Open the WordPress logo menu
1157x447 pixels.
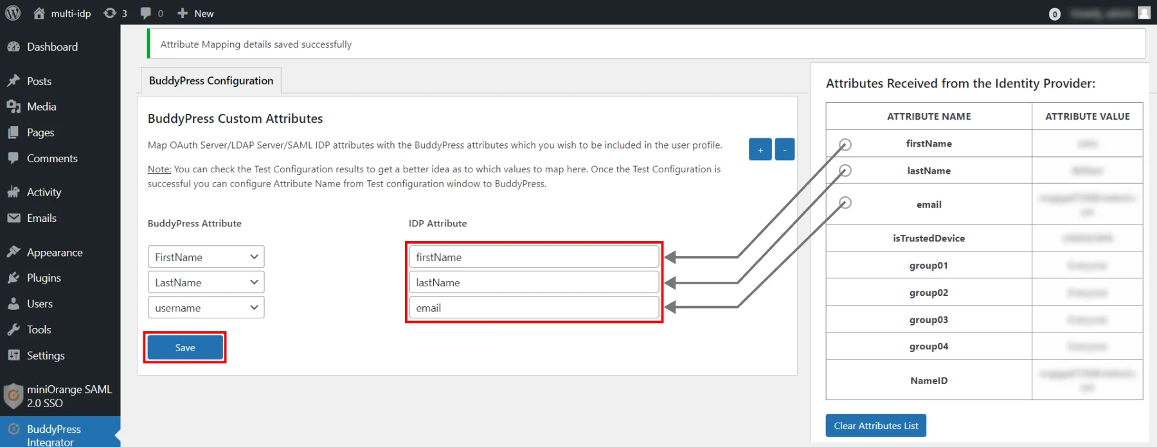pyautogui.click(x=13, y=13)
